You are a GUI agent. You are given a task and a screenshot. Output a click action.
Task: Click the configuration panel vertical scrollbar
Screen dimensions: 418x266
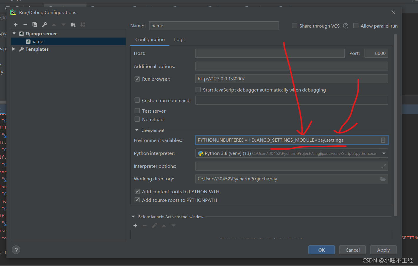tap(396, 125)
